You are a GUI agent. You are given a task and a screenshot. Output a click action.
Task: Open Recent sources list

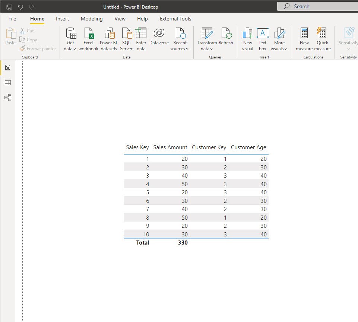point(180,39)
